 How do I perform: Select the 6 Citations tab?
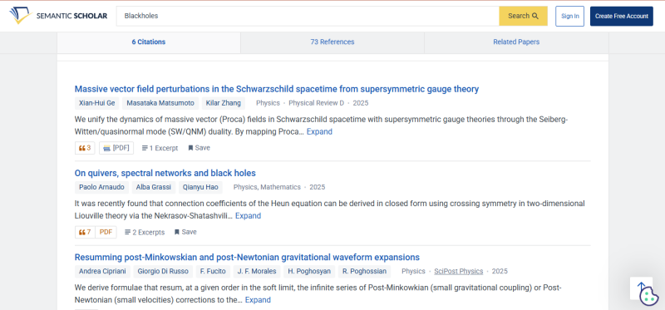coord(149,42)
